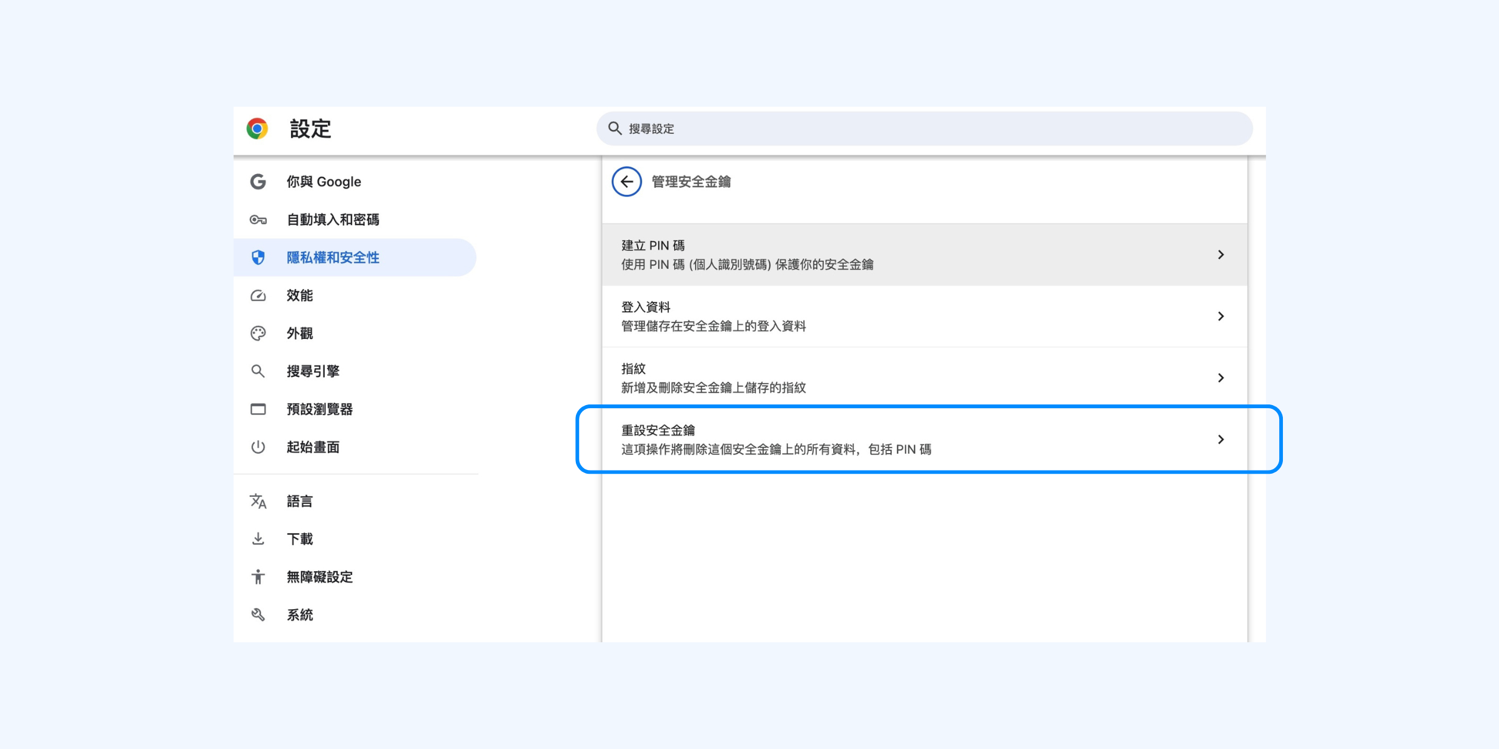Screen dimensions: 1499x749
Task: Click the shield icon for 隱私權和安全性
Action: [x=258, y=258]
